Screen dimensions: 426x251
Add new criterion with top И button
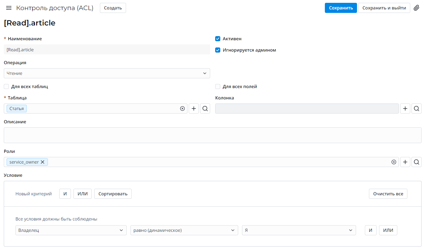pos(65,194)
